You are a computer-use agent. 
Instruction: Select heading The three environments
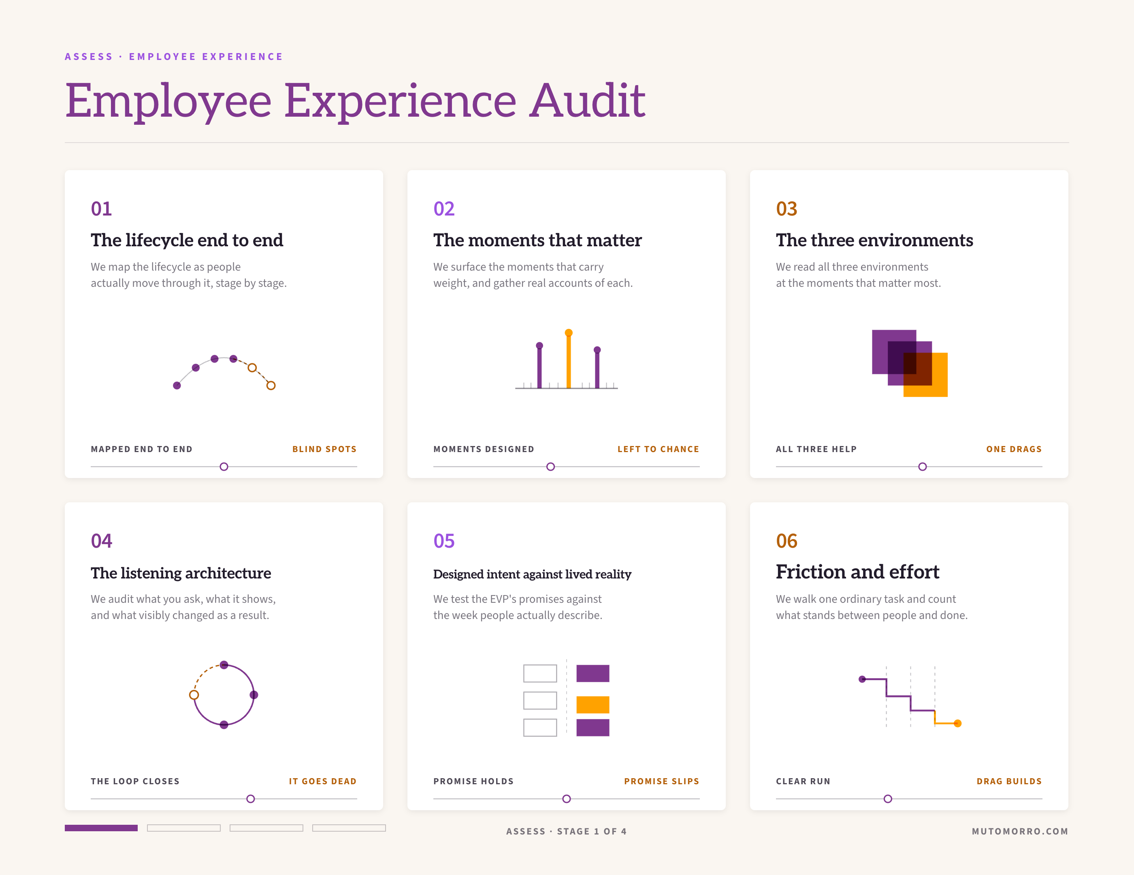[x=874, y=241]
